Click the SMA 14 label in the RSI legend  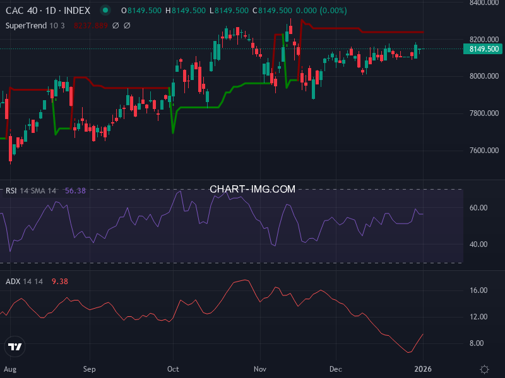pyautogui.click(x=43, y=189)
